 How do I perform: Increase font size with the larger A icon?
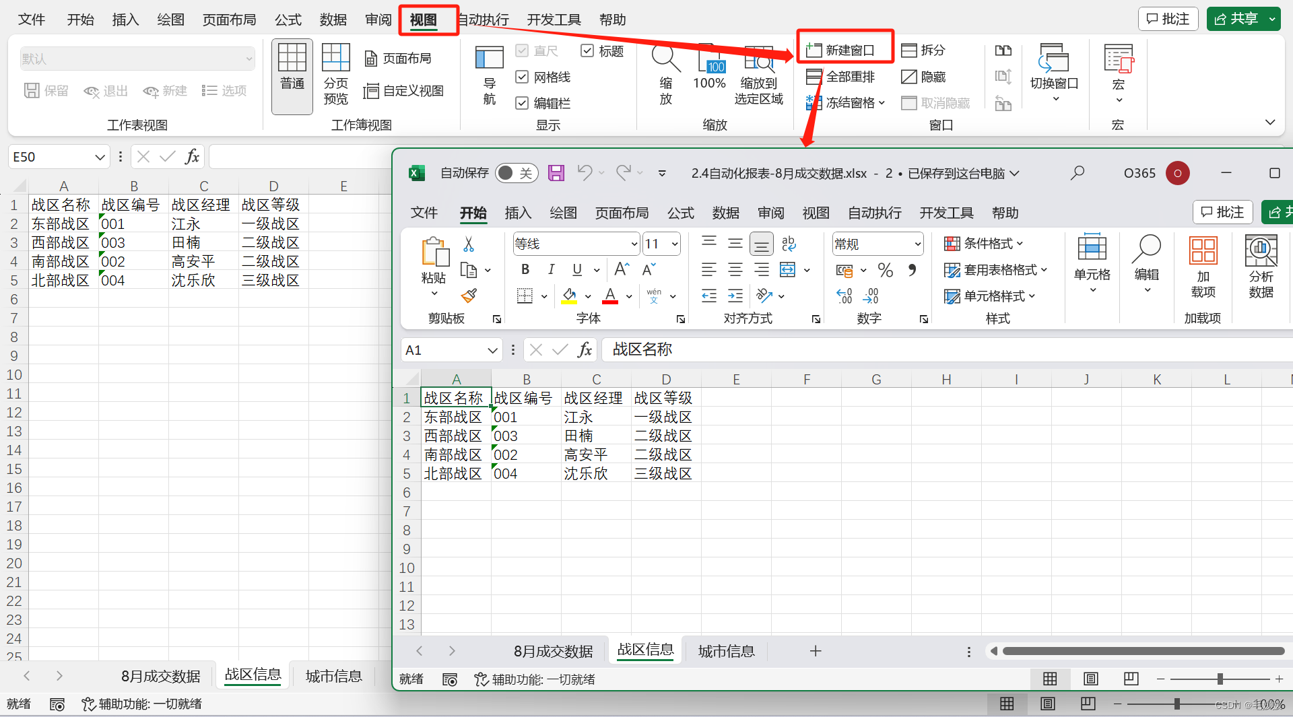tap(622, 270)
